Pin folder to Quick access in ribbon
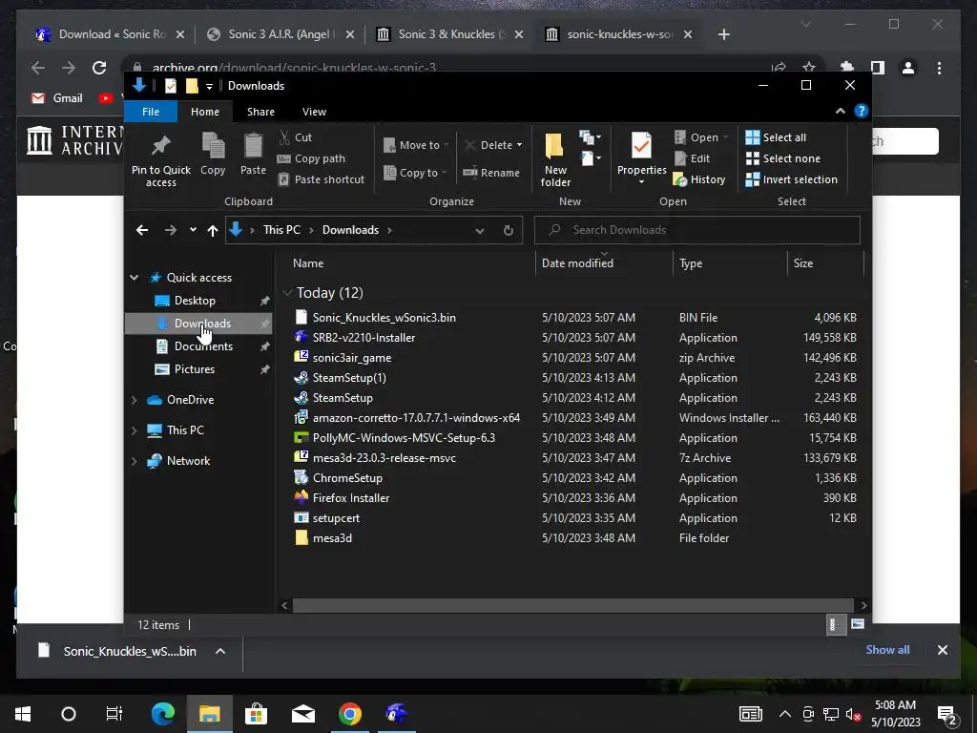977x733 pixels. tap(160, 159)
